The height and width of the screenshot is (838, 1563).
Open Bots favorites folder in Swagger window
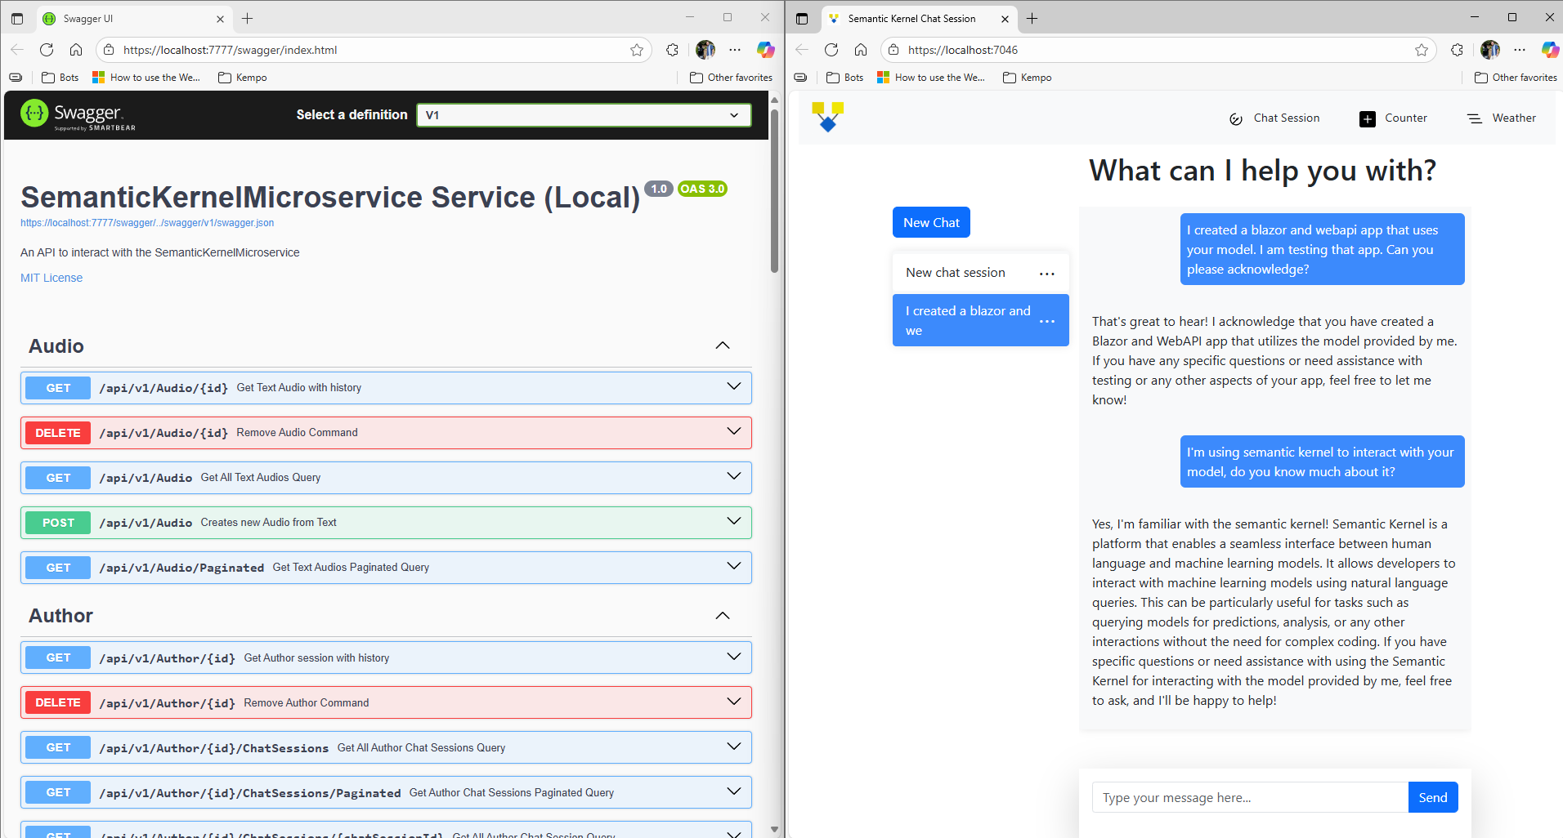pyautogui.click(x=60, y=78)
